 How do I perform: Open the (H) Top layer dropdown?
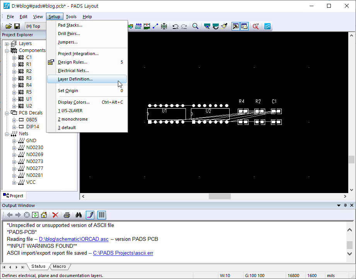coord(35,26)
